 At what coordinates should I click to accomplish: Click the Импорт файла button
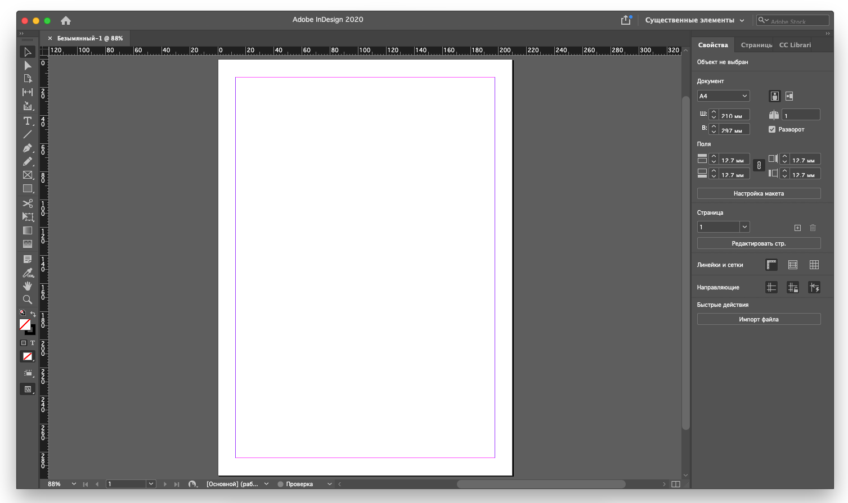coord(759,319)
